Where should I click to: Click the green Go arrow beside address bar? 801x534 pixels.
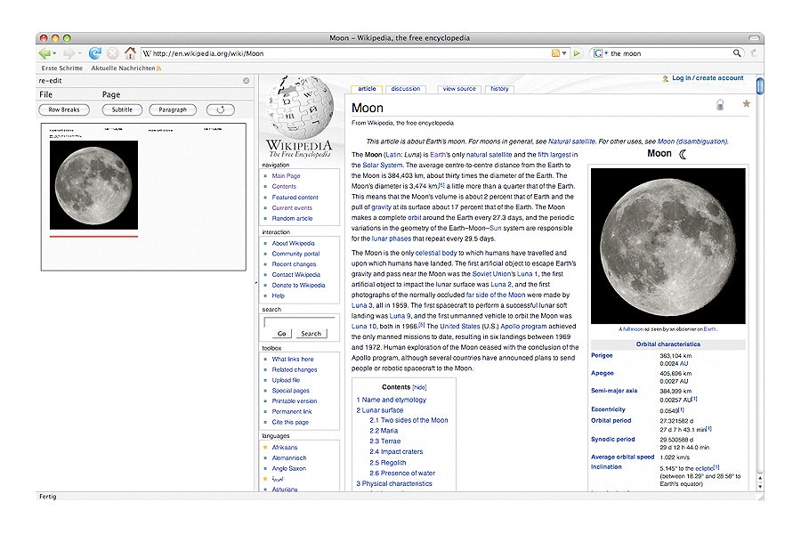coord(577,53)
